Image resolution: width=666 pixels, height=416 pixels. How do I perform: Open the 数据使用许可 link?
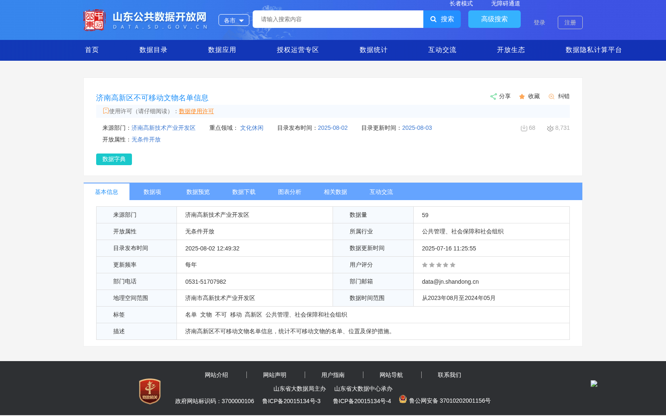[196, 111]
